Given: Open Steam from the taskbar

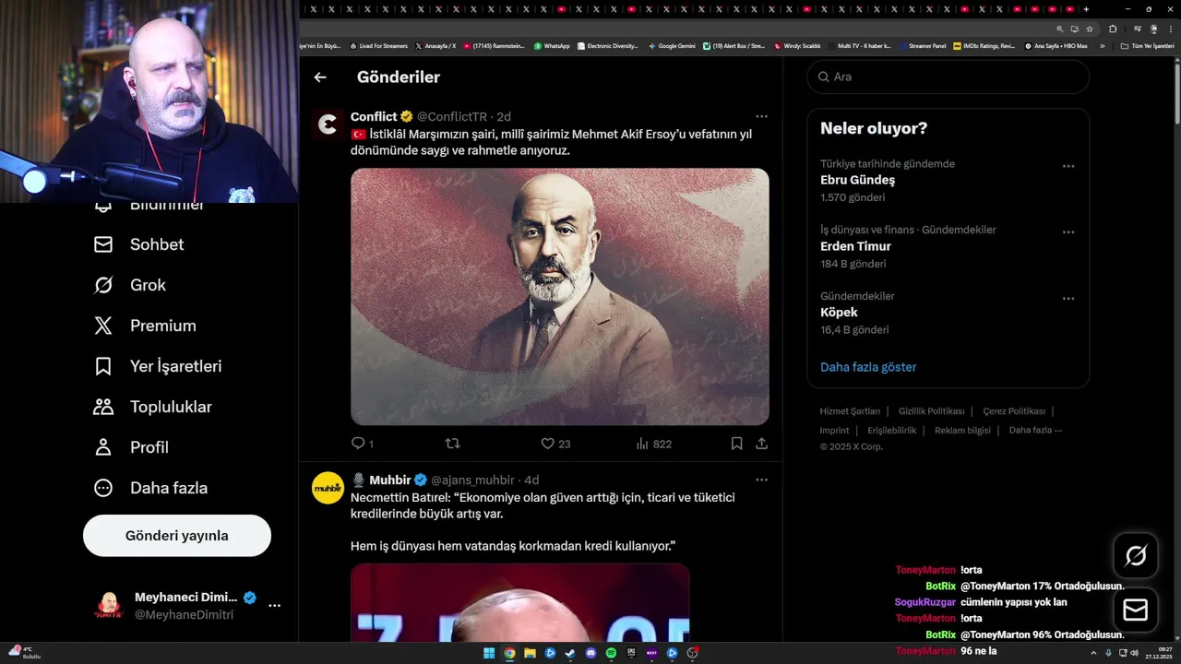Looking at the screenshot, I should pyautogui.click(x=570, y=653).
